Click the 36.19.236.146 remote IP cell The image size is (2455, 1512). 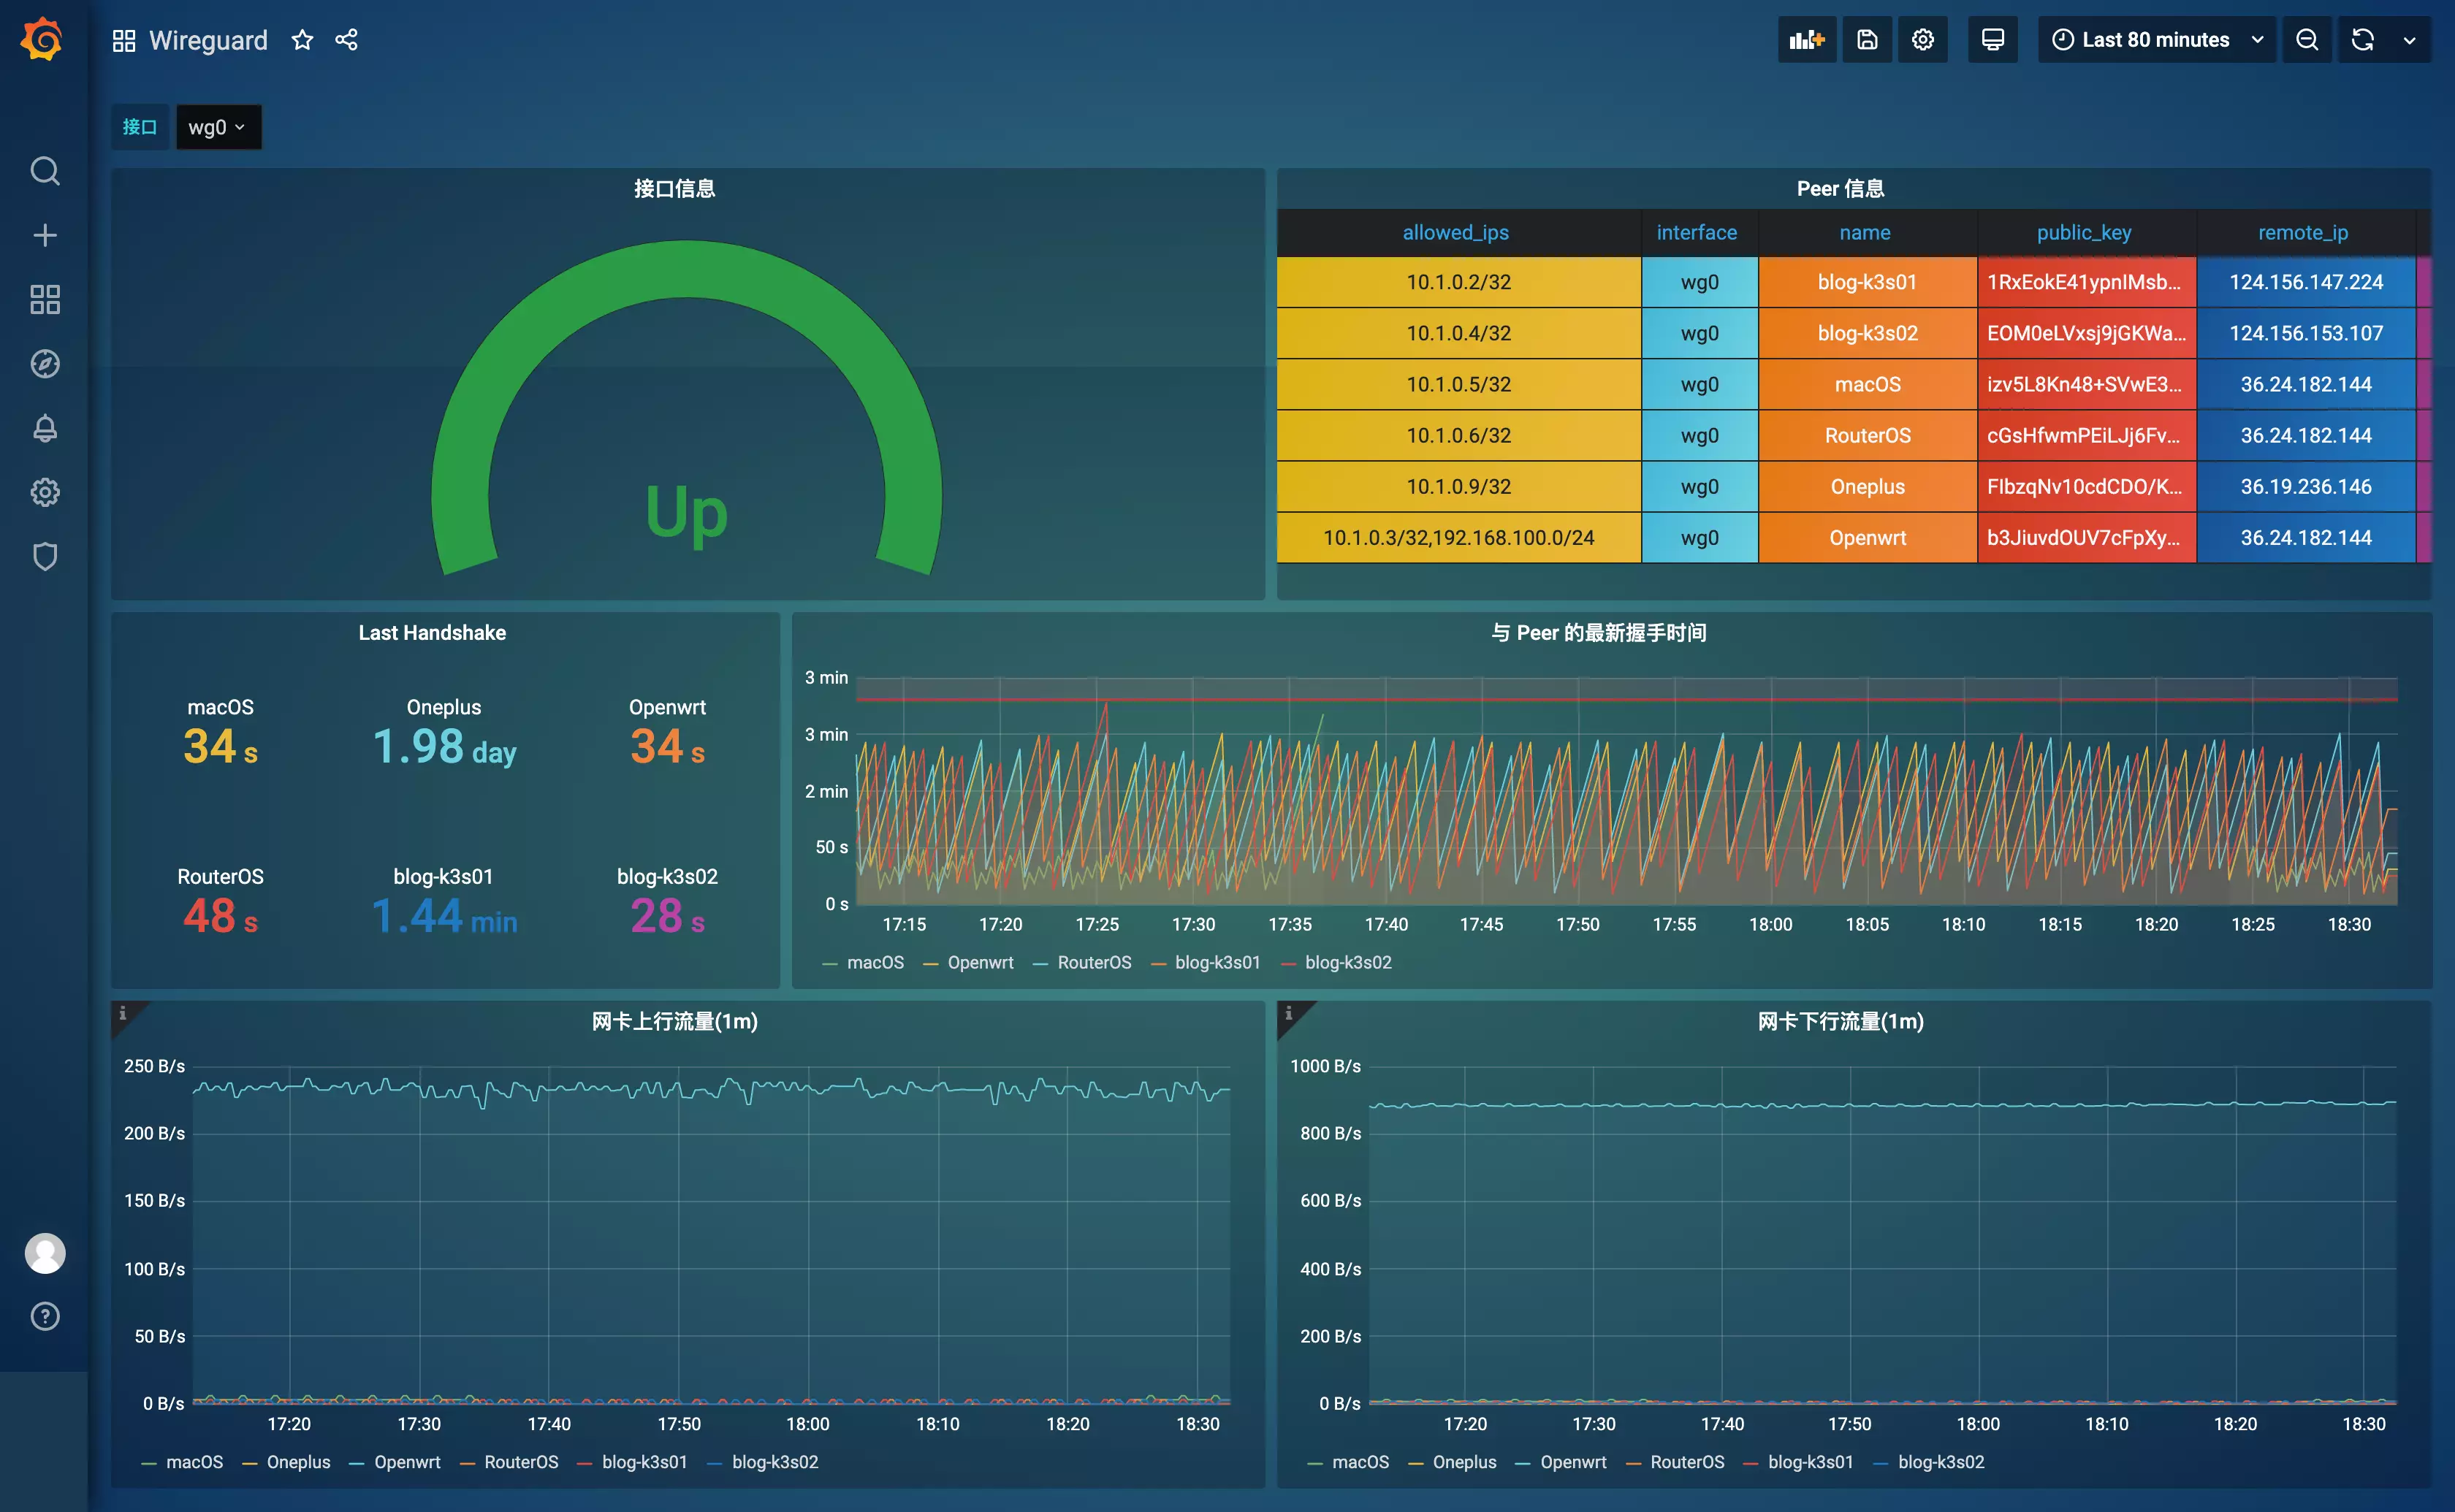click(2306, 486)
